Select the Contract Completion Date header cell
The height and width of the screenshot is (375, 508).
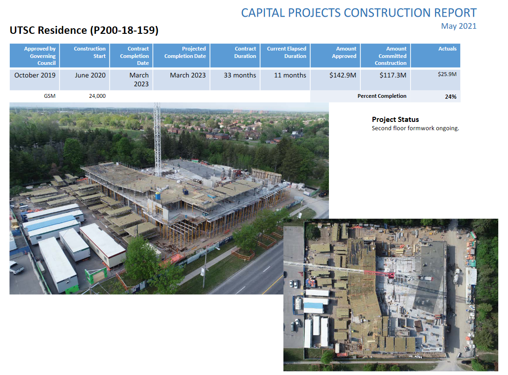(x=131, y=56)
